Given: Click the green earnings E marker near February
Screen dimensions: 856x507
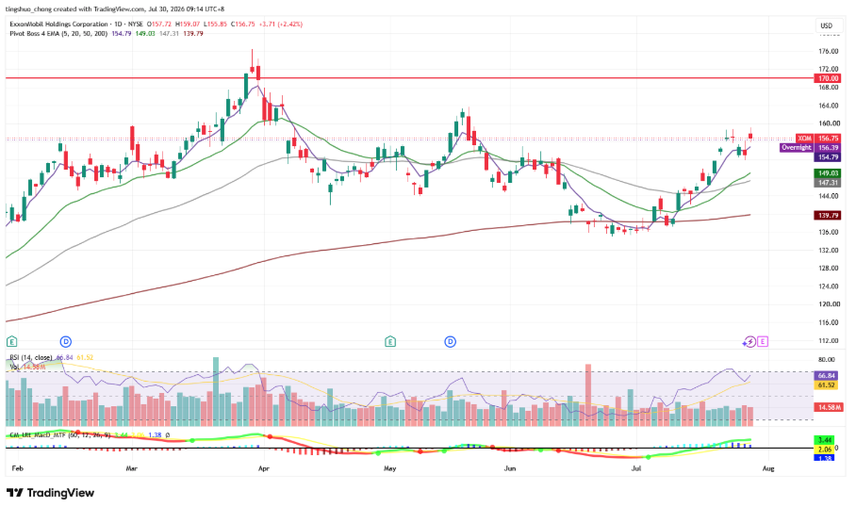Looking at the screenshot, I should 11,342.
